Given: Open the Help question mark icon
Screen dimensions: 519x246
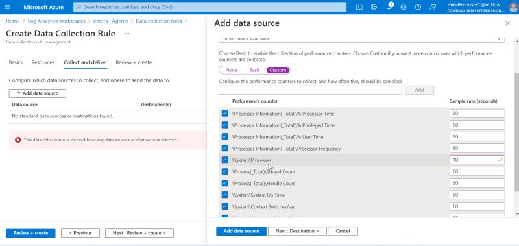Looking at the screenshot, I should pos(418,7).
